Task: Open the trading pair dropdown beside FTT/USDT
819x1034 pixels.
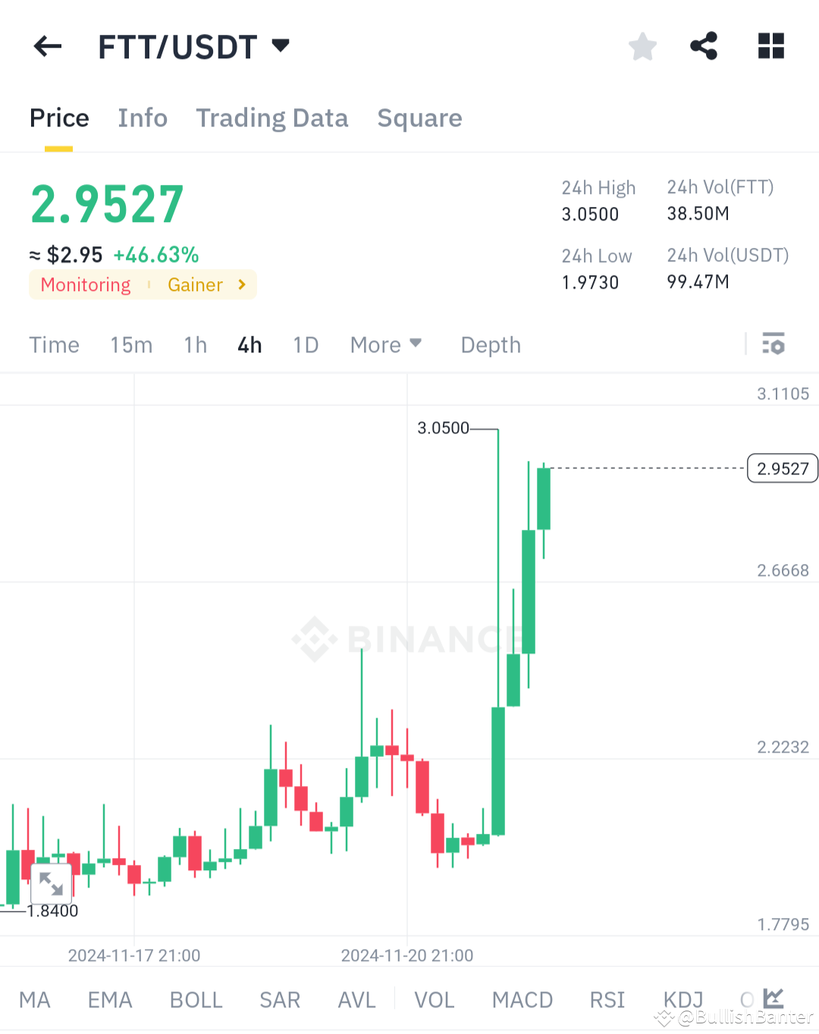Action: point(280,46)
